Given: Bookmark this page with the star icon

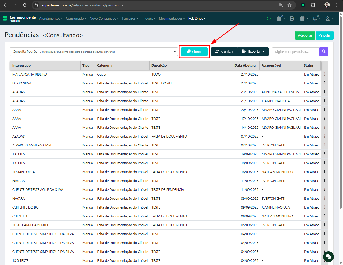Looking at the screenshot, I should 290,5.
